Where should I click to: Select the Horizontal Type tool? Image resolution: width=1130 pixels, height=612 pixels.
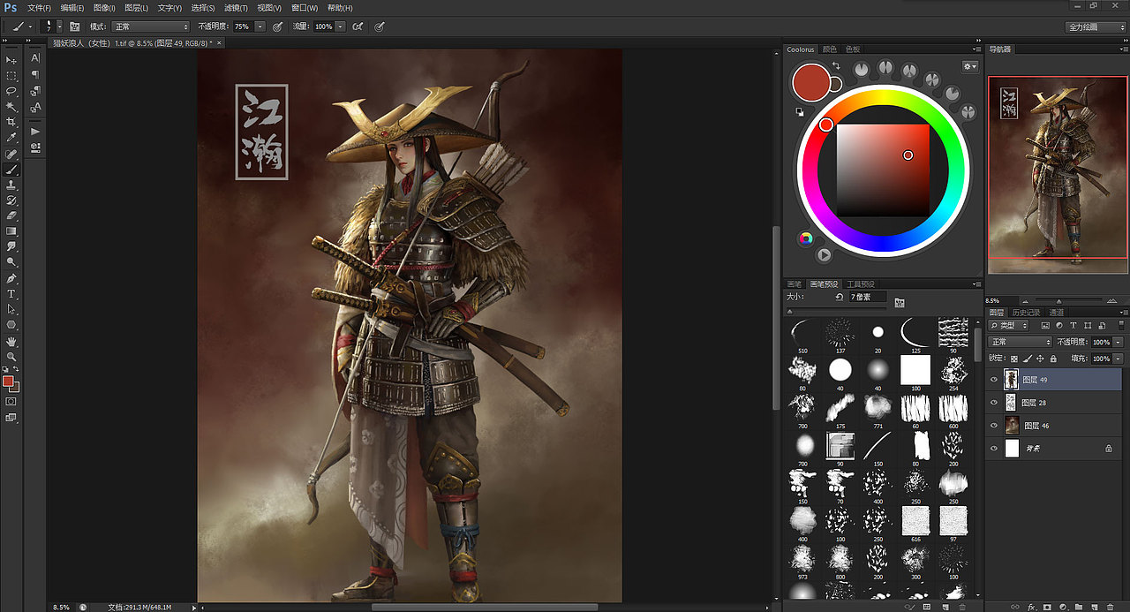[11, 293]
